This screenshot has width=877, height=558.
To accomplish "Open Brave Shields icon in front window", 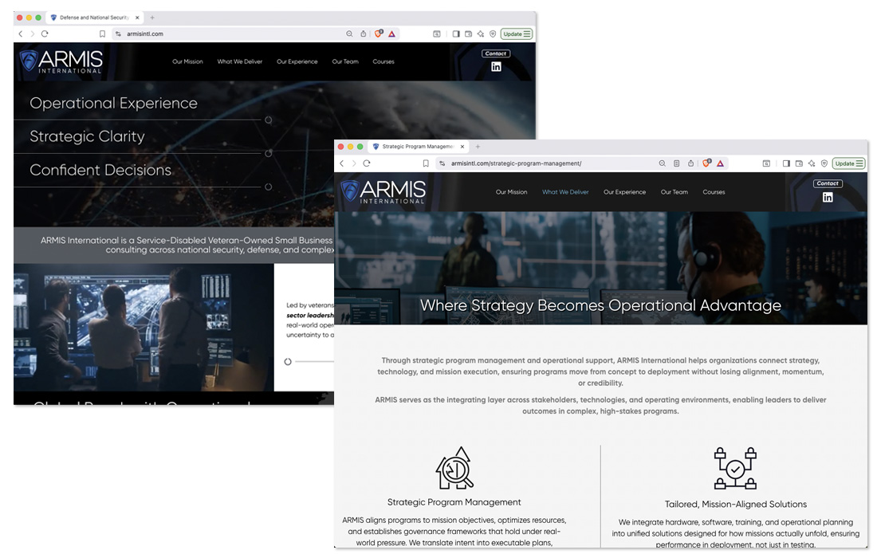I will coord(706,163).
